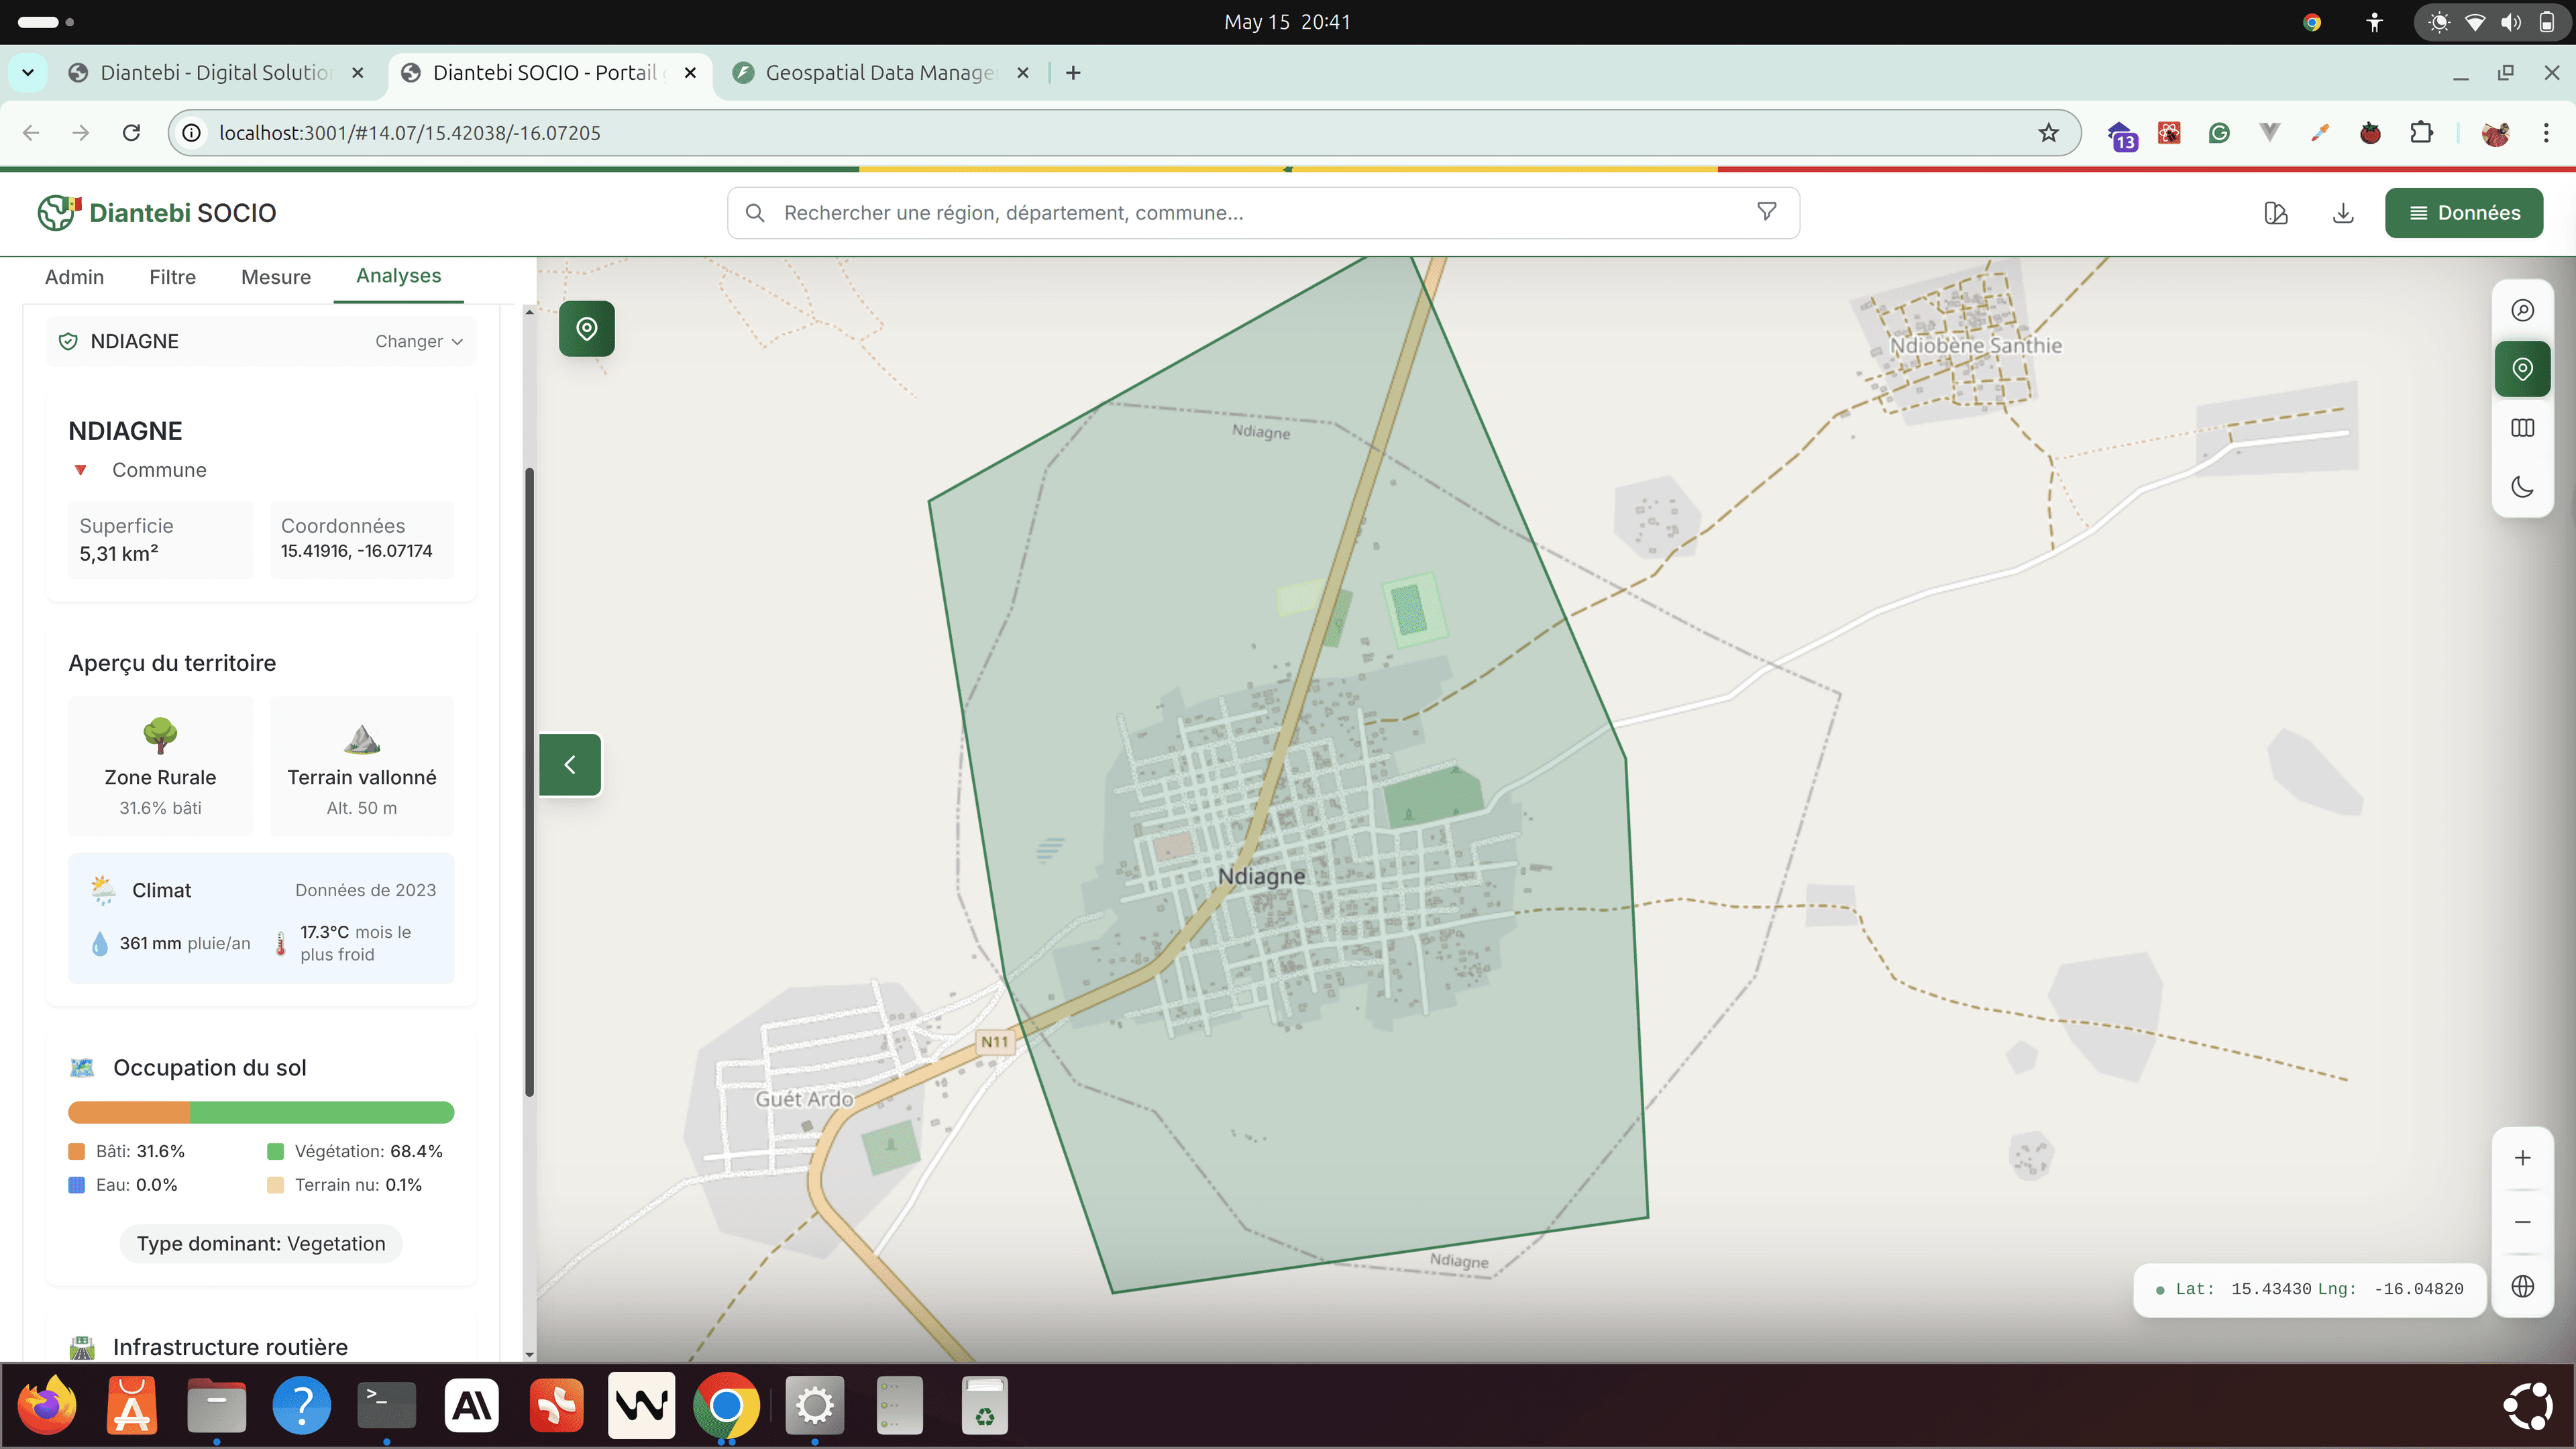Zoom out with the map's minus button
2576x1449 pixels.
coord(2522,1222)
